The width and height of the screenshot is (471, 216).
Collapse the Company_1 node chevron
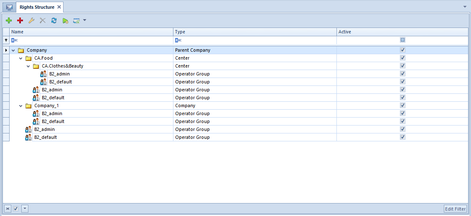coord(21,106)
